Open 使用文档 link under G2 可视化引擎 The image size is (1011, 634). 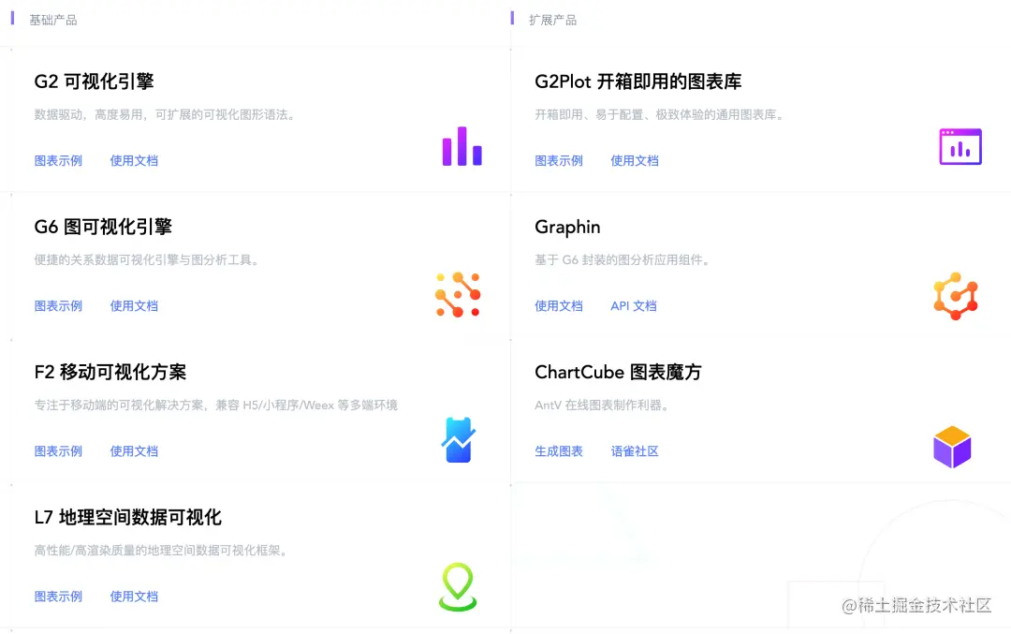coord(134,160)
